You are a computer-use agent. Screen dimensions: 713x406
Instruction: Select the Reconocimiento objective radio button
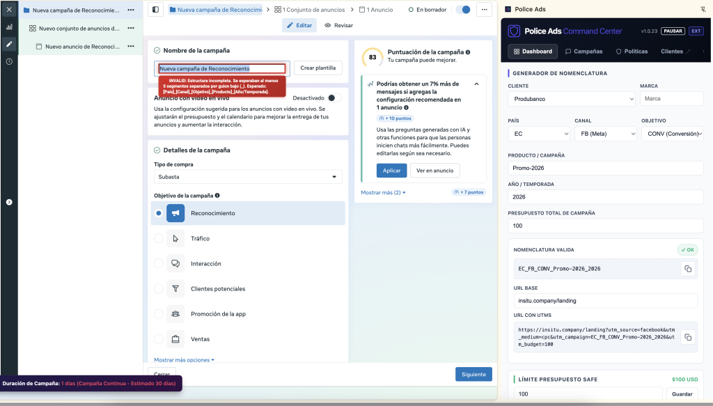click(158, 213)
